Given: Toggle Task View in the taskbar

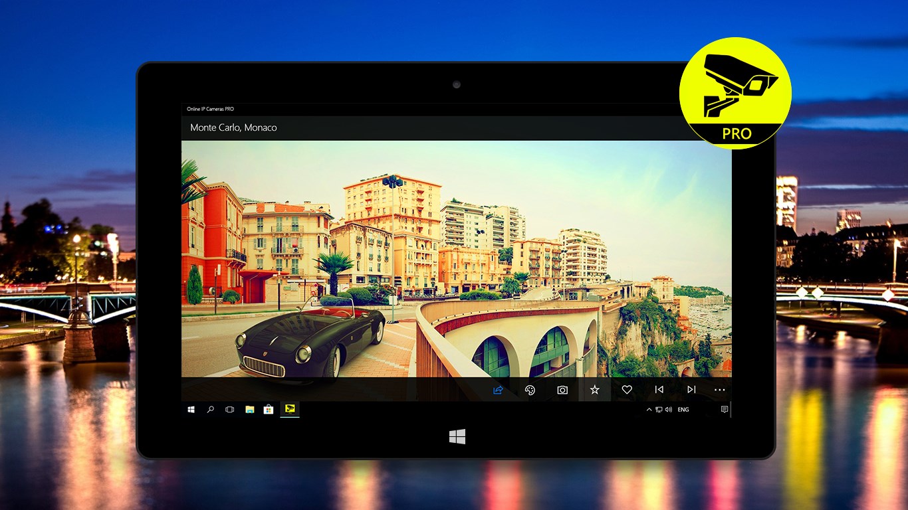Looking at the screenshot, I should click(x=229, y=409).
